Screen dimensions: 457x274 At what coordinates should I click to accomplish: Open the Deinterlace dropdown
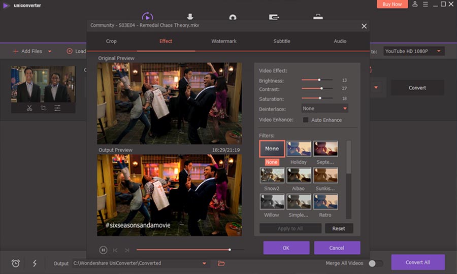click(x=324, y=108)
